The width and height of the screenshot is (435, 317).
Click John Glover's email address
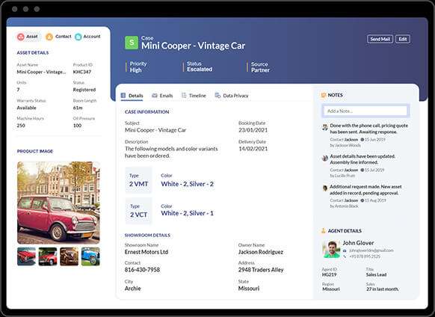tap(371, 250)
